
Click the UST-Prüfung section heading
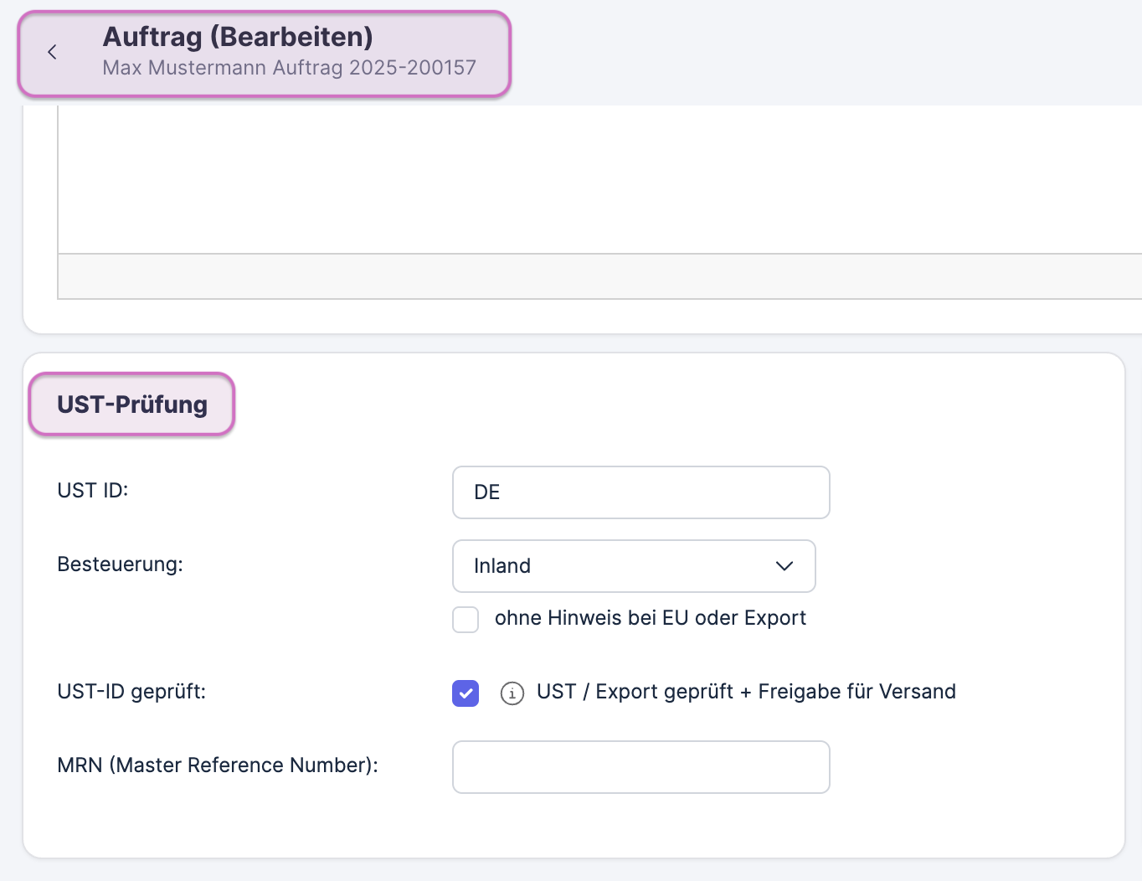(x=132, y=404)
